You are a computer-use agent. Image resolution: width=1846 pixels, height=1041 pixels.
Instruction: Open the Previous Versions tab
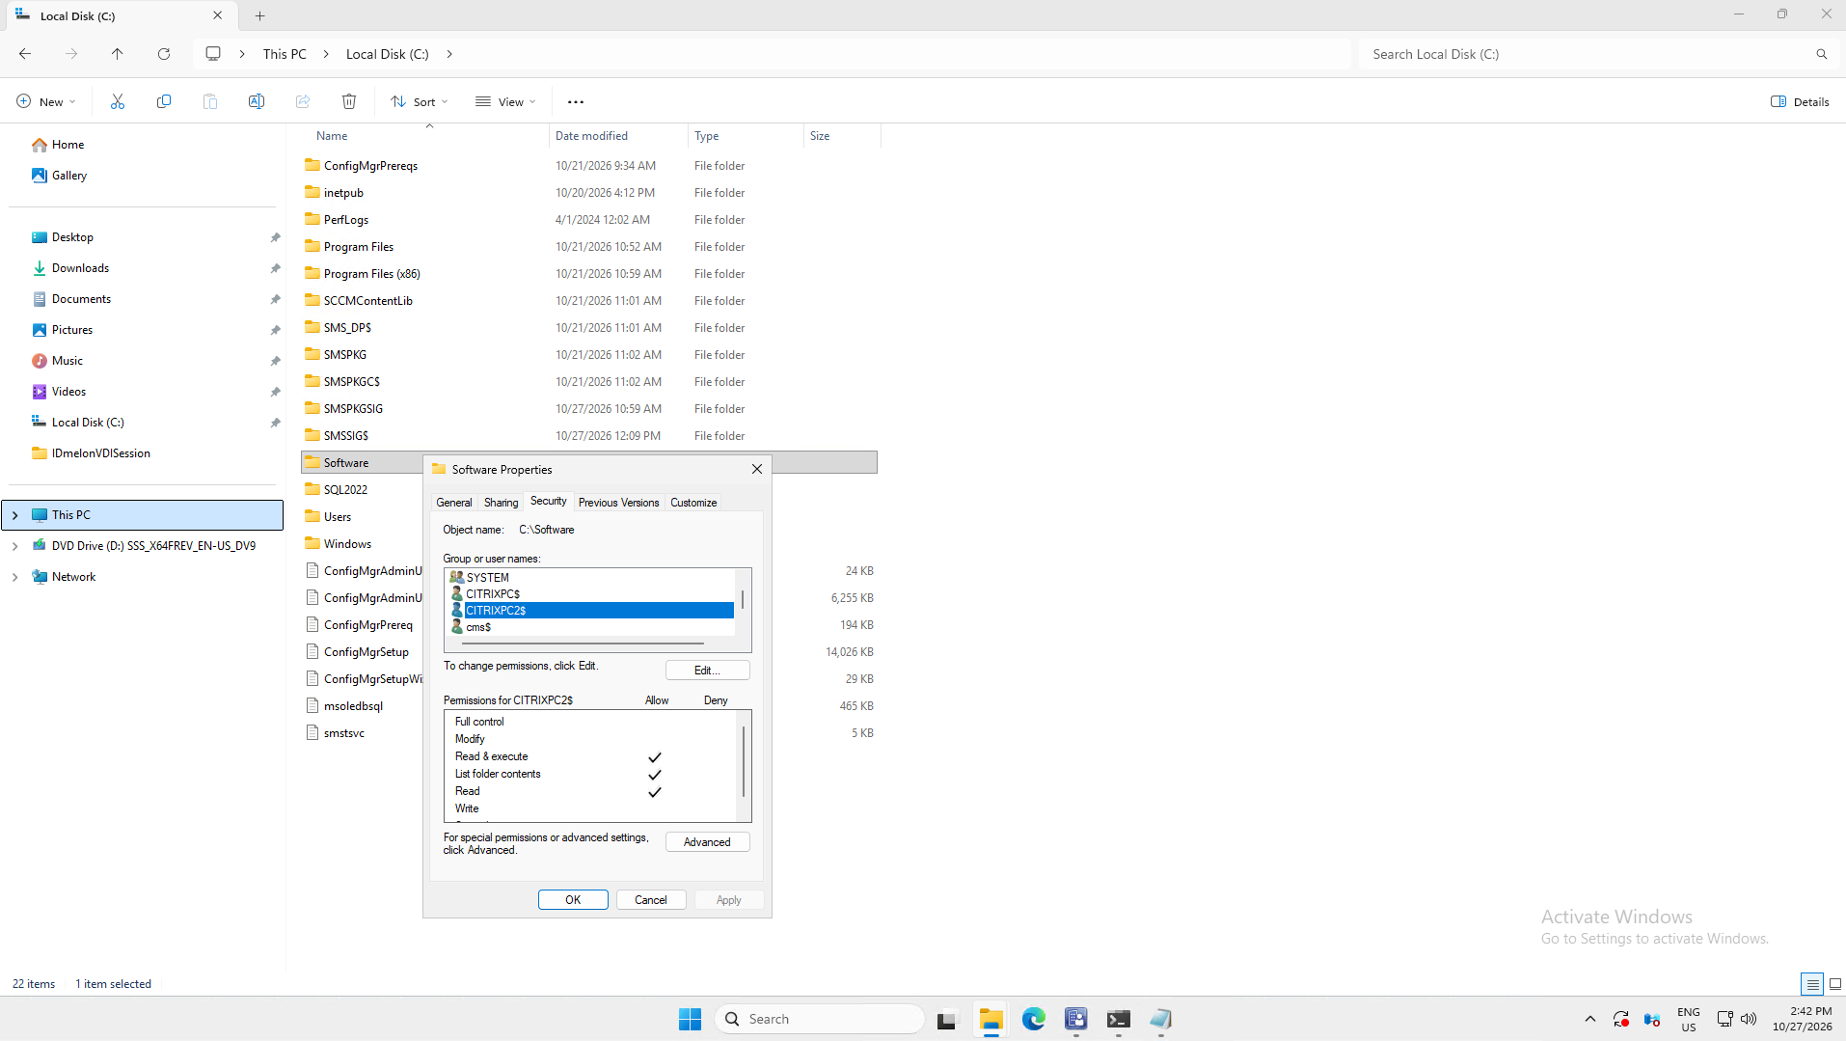coord(618,503)
